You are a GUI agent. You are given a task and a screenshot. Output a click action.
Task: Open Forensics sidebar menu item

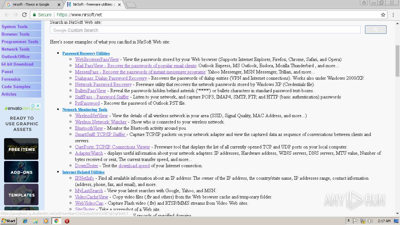(x=21, y=79)
